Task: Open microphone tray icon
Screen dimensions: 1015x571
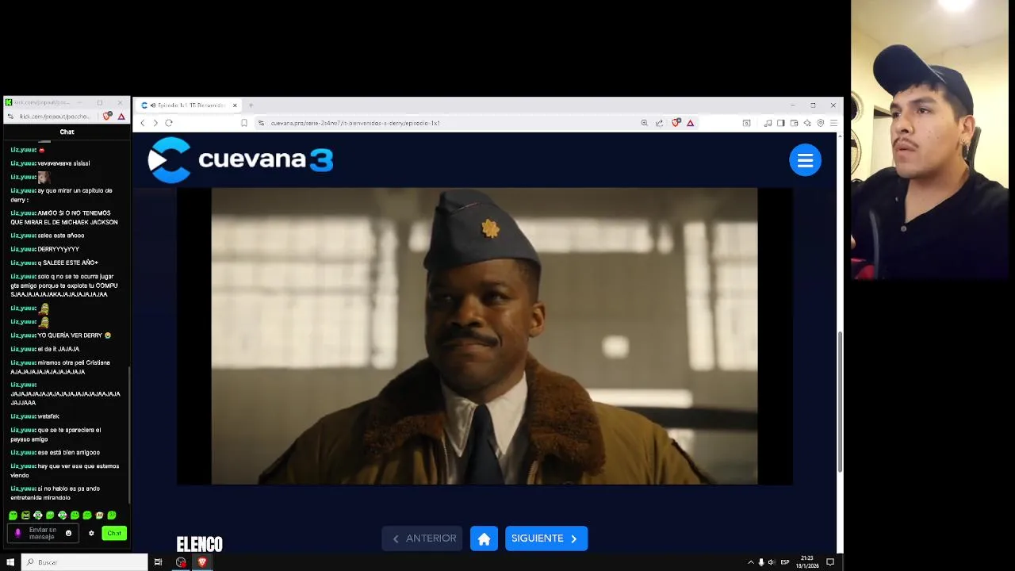Action: pos(761,562)
